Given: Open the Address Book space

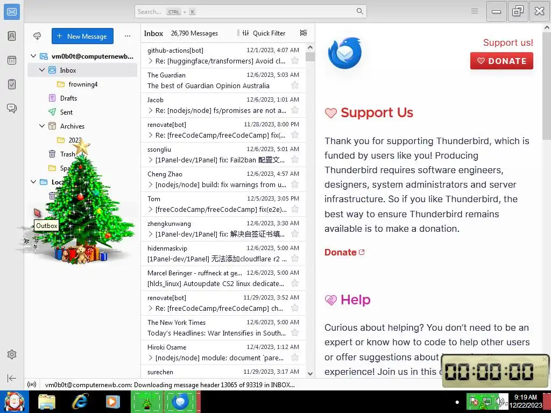Looking at the screenshot, I should [12, 36].
